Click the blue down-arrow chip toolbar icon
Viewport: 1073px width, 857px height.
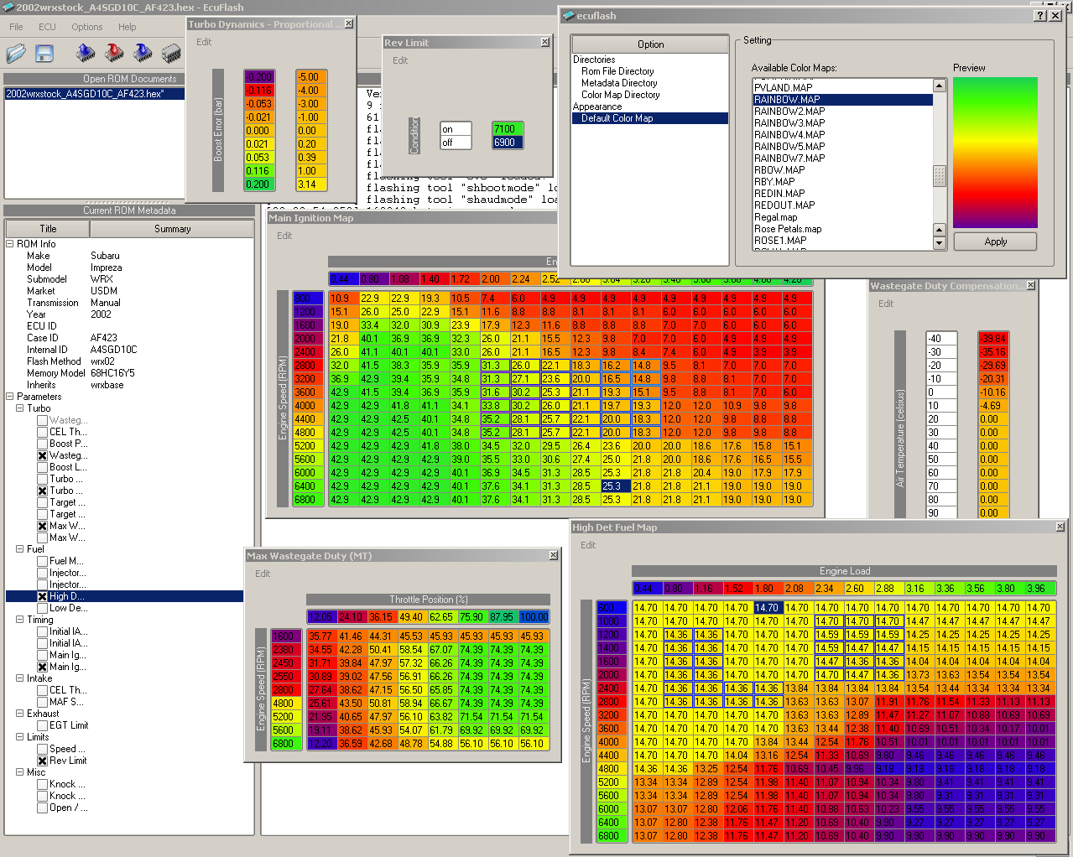coord(143,54)
